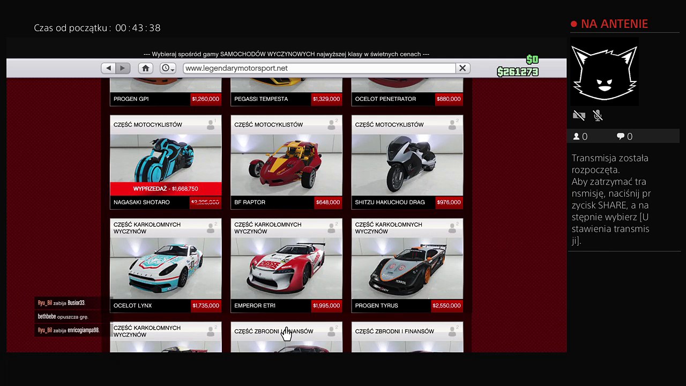Click the CZĘŚĆ KARKOŁOMNYCH WYCZYNÓW heading above Progen Tyrus
The width and height of the screenshot is (686, 386).
(389, 228)
